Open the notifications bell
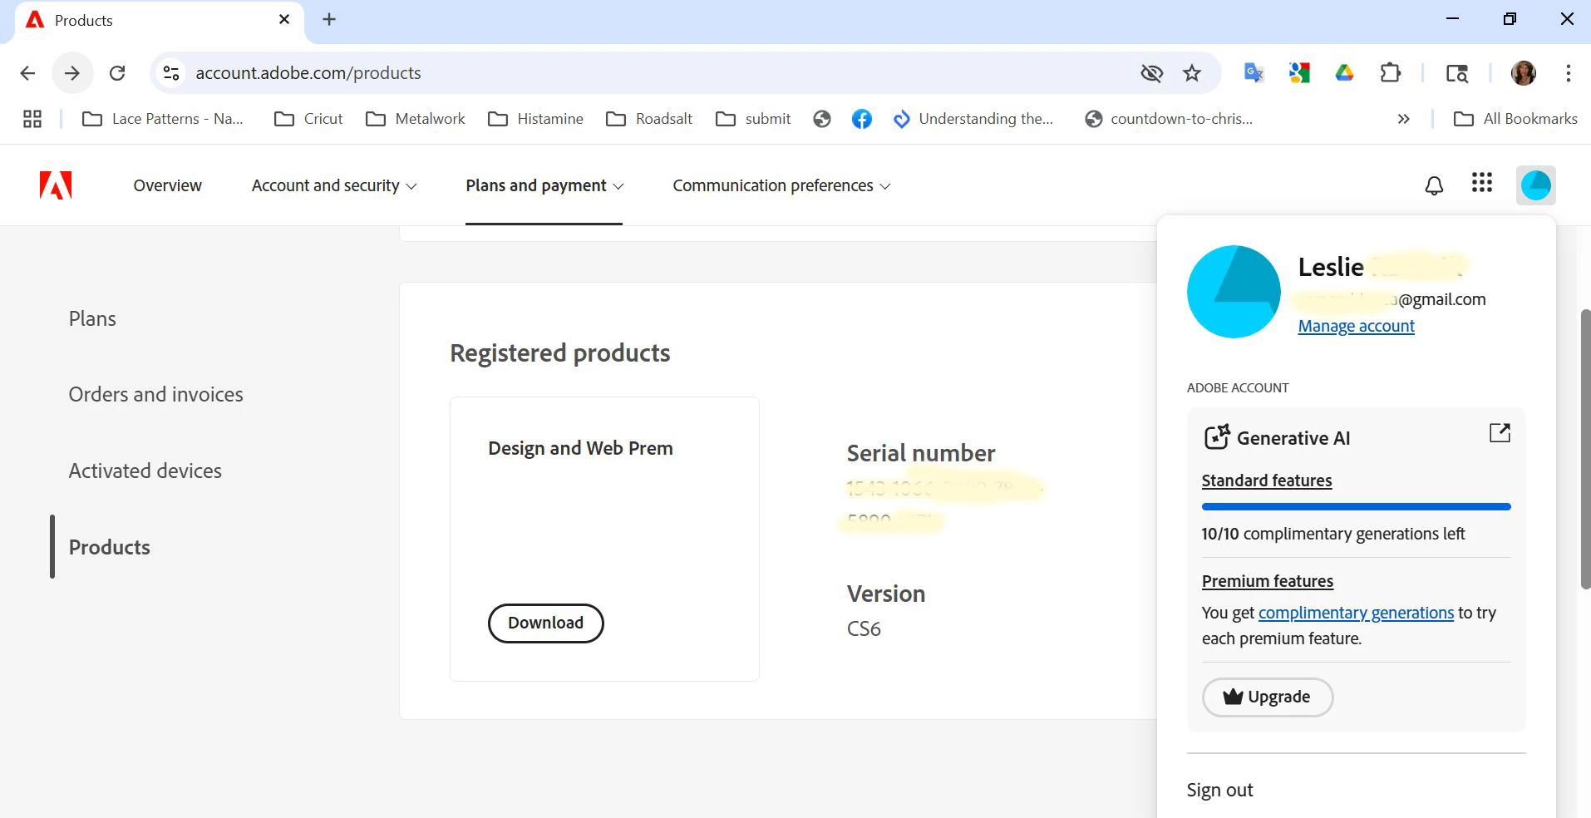Screen dimensions: 1591x818 [x=1434, y=185]
